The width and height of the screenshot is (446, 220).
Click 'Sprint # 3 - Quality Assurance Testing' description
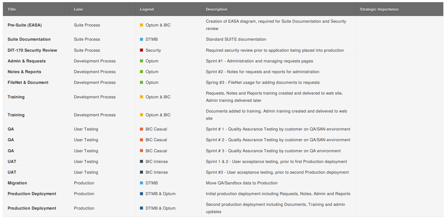(273, 151)
